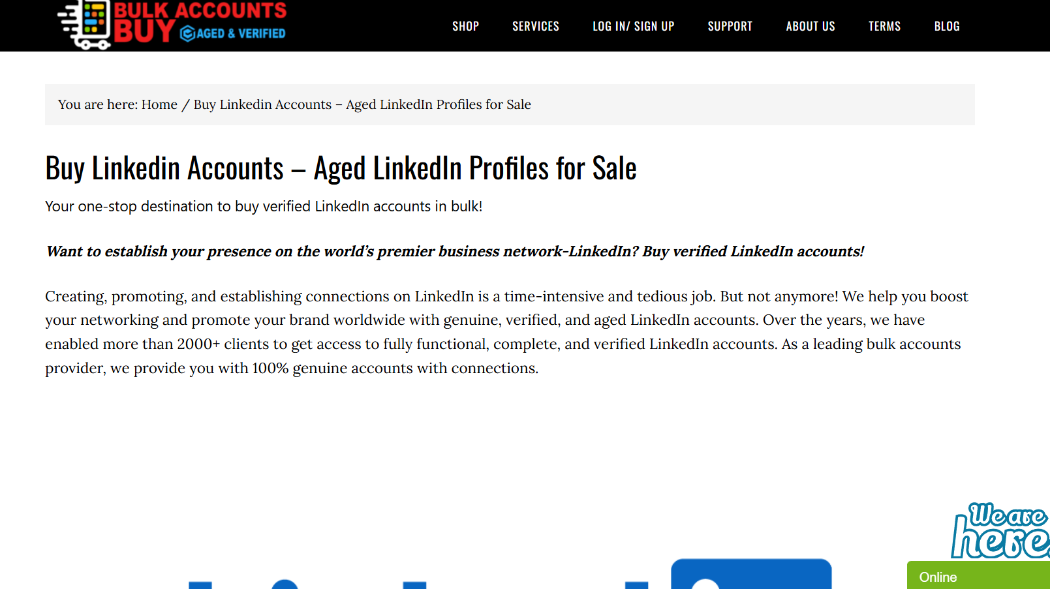
Task: Click the 'Your one-stop destination' subtitle line
Action: click(264, 206)
